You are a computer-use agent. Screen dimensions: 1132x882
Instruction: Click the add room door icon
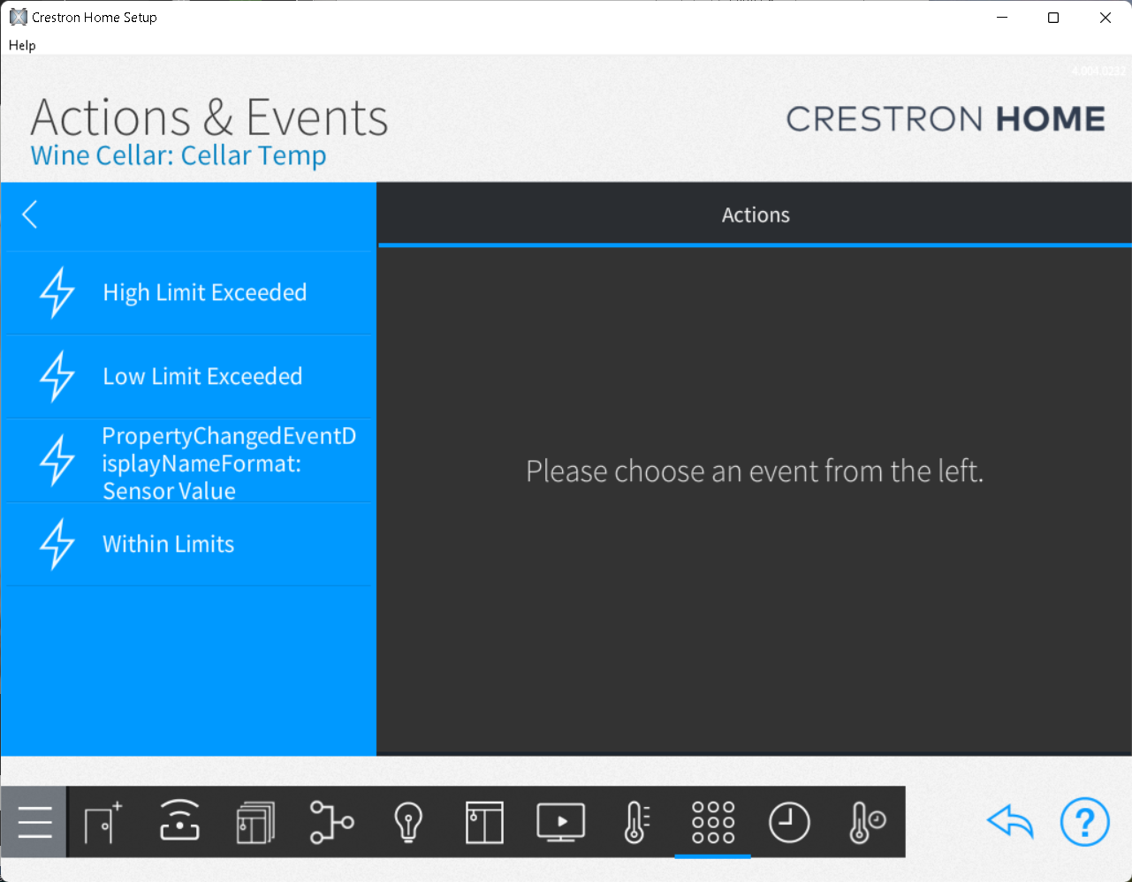click(103, 822)
